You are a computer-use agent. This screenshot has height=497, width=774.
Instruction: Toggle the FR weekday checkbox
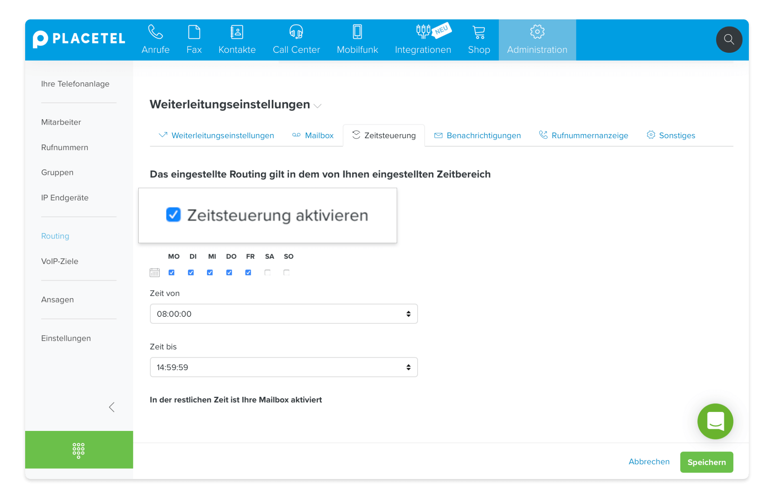(x=248, y=273)
